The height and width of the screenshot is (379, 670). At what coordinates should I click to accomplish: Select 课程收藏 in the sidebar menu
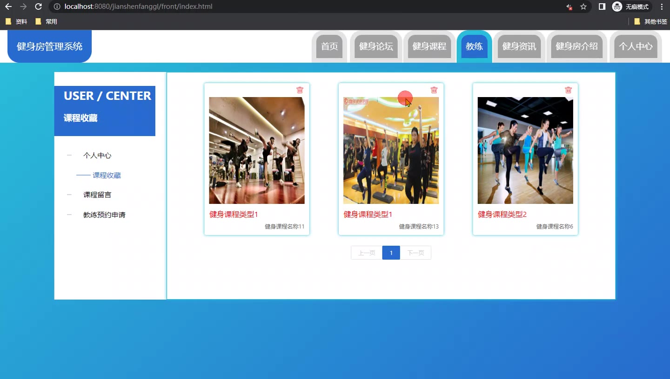pyautogui.click(x=107, y=176)
